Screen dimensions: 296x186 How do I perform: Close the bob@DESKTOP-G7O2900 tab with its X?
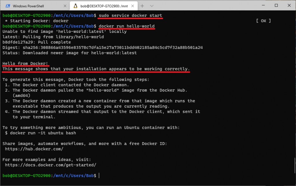tap(133, 5)
